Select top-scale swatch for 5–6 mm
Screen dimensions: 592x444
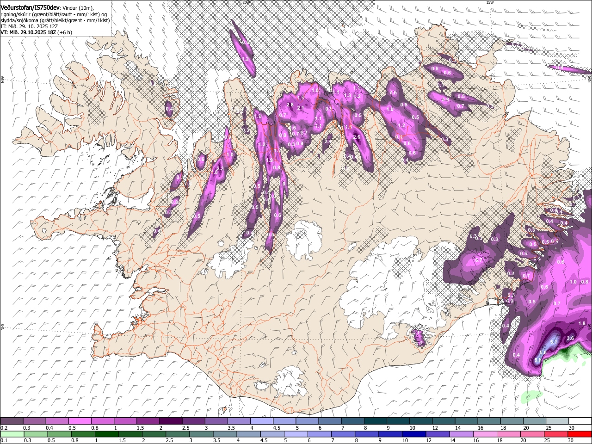pyautogui.click(x=307, y=421)
